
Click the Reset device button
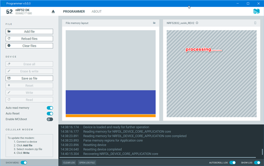pyautogui.click(x=29, y=85)
